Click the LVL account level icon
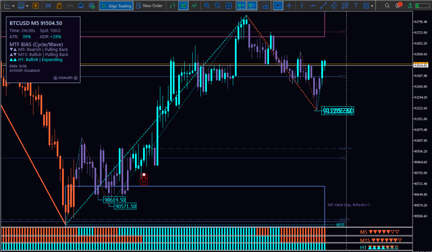The height and width of the screenshot is (252, 432). [x=410, y=5]
